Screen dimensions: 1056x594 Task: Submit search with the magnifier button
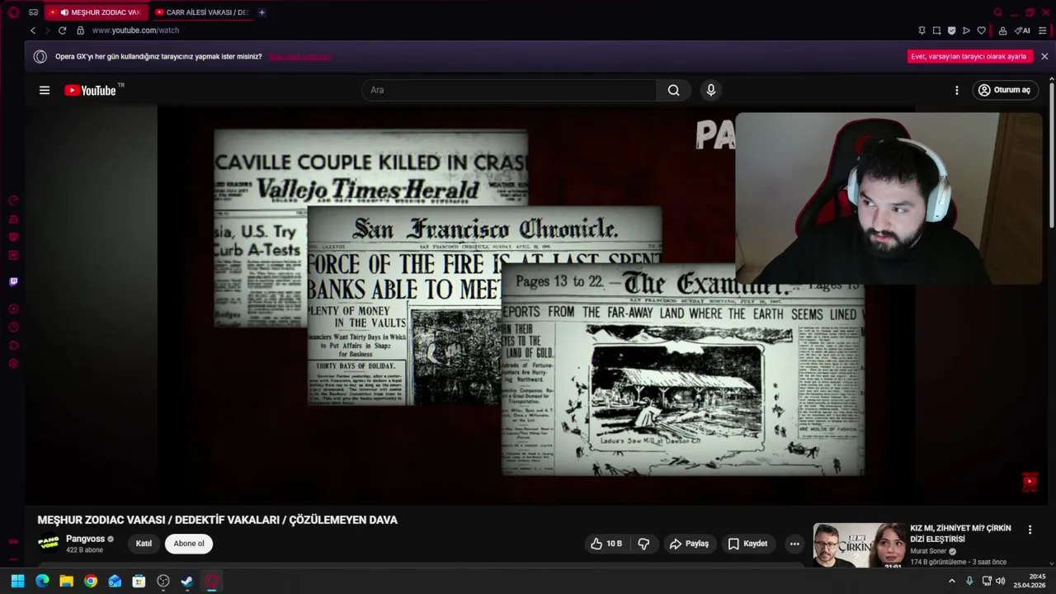[673, 90]
